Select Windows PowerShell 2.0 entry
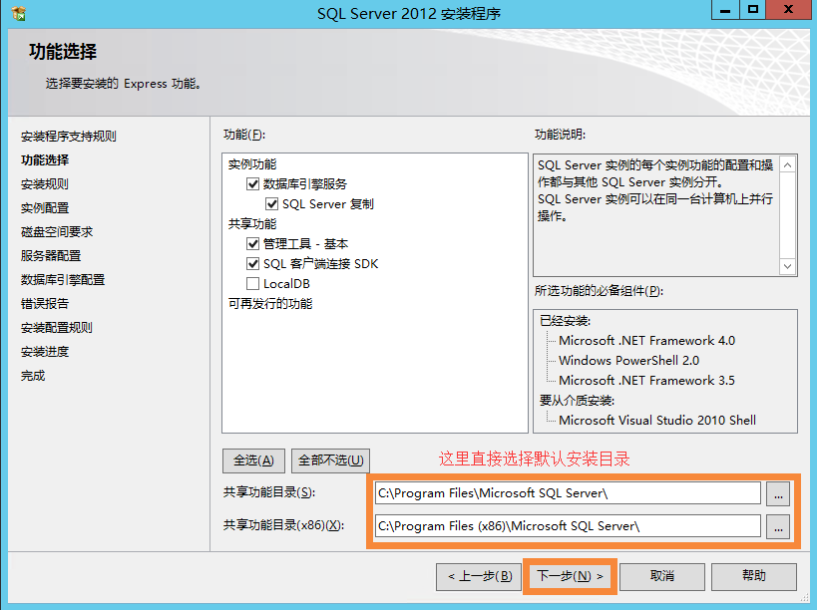This screenshot has width=817, height=610. tap(628, 361)
